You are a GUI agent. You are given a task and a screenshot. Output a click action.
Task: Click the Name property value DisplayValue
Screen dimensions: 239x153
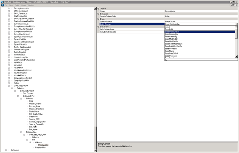[201, 11]
